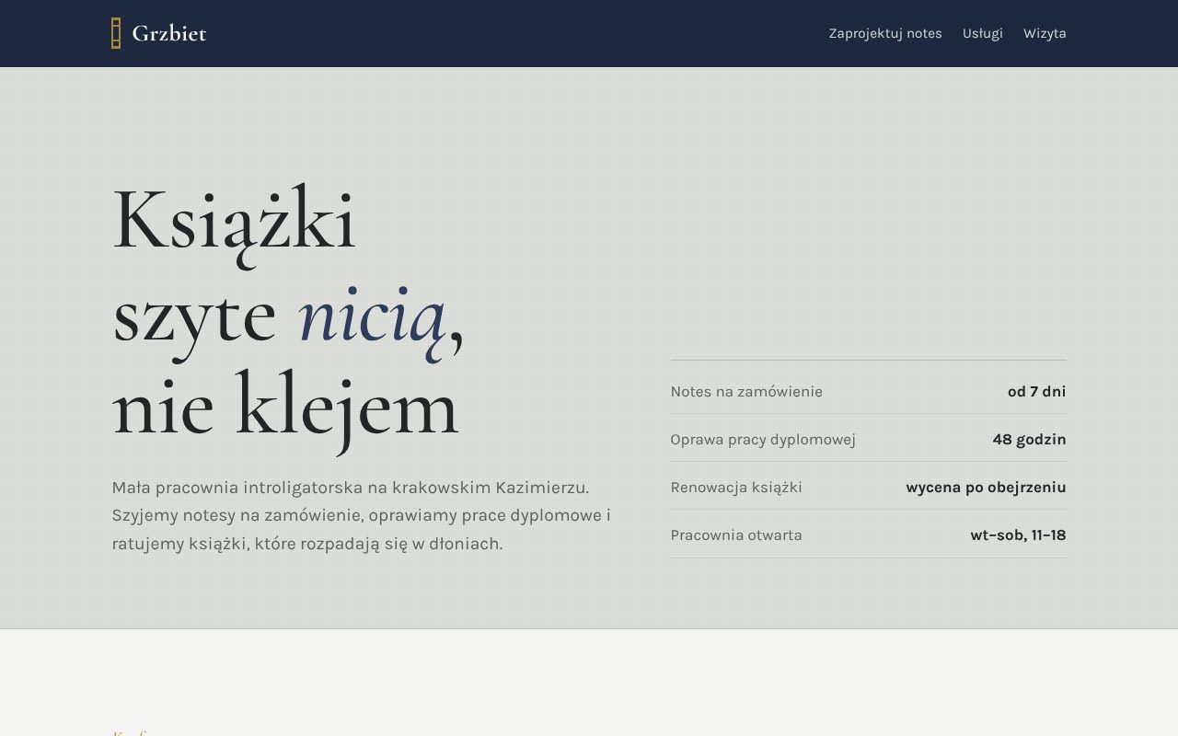The height and width of the screenshot is (736, 1178).
Task: Click the gold book-spine logo icon
Action: pyautogui.click(x=116, y=33)
